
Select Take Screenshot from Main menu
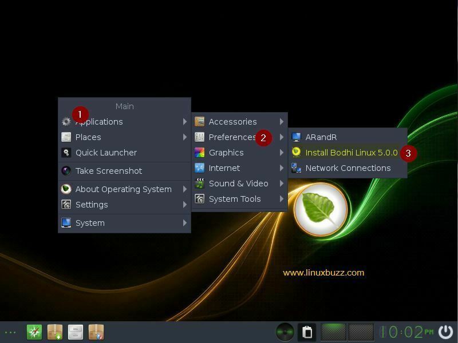[124, 170]
